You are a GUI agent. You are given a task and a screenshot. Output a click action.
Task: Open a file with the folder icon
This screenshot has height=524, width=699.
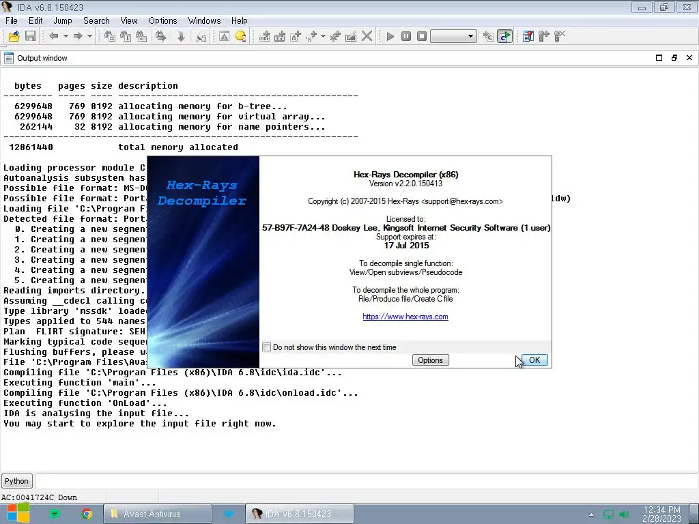click(x=14, y=37)
